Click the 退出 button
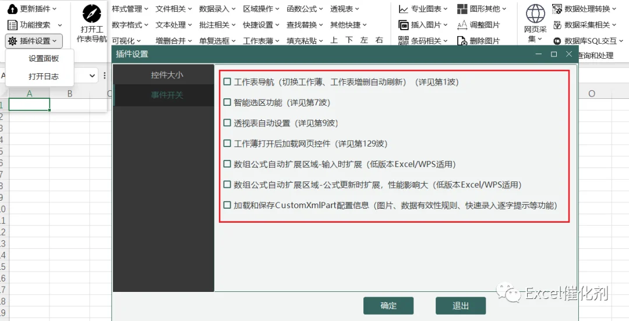The width and height of the screenshot is (629, 321). coord(461,306)
